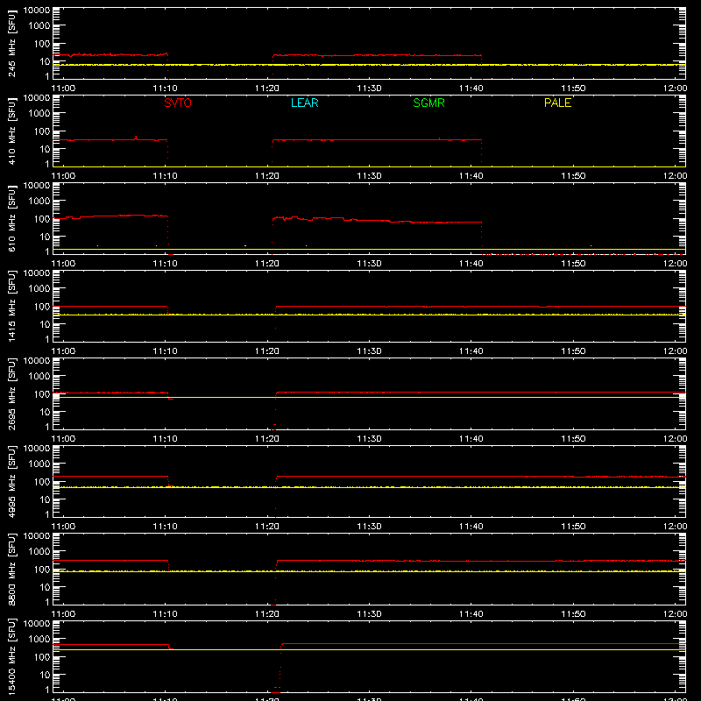Click 11:40 time label under 410 MHz plot
Screen dimensions: 701x701
[471, 176]
